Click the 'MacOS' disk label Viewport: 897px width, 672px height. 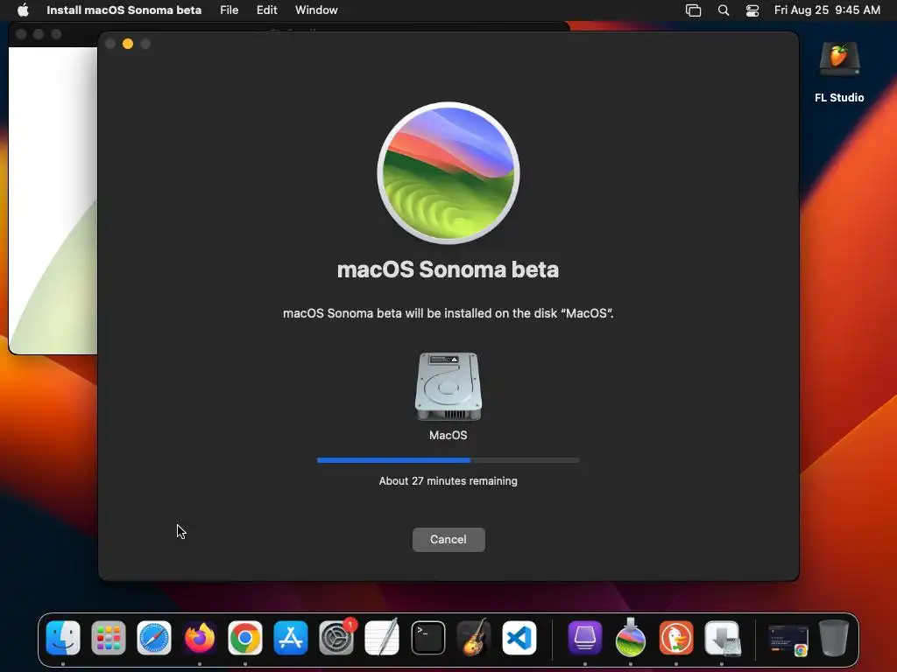[448, 436]
